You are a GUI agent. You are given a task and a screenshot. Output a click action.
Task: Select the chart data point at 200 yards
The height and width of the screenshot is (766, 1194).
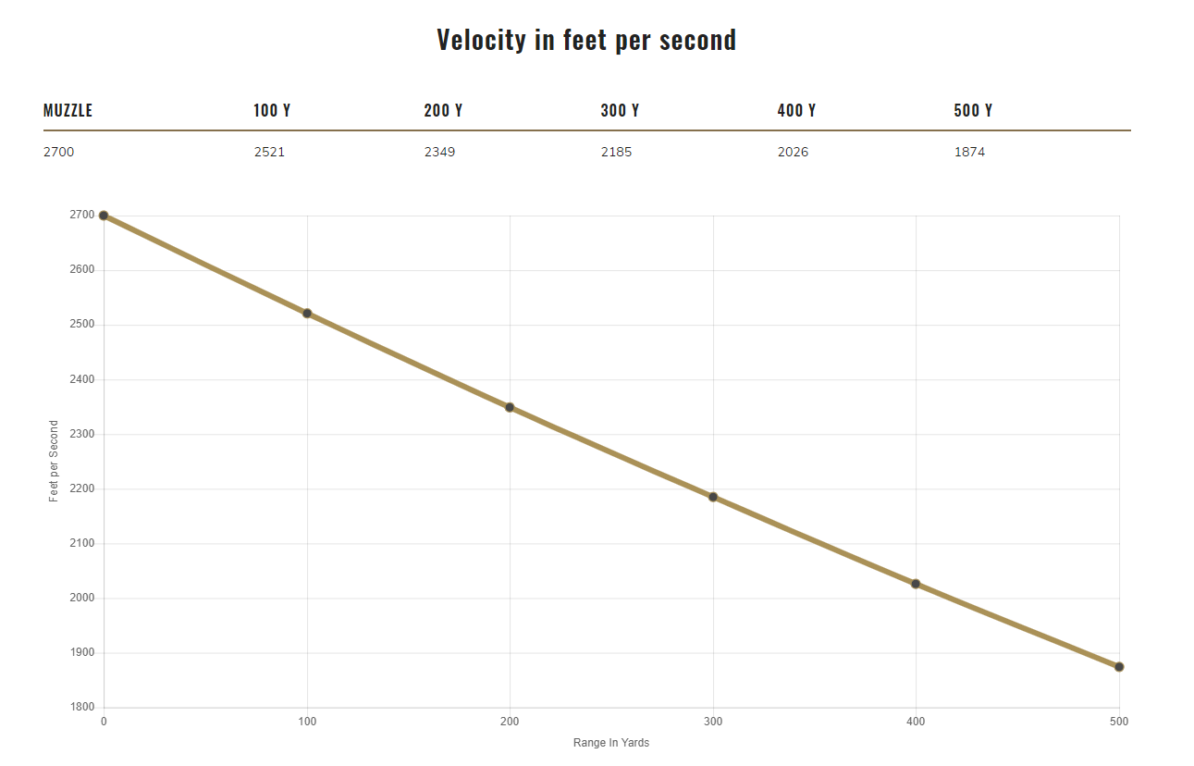(510, 407)
